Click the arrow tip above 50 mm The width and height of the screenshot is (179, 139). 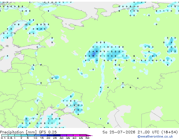[x=89, y=136]
